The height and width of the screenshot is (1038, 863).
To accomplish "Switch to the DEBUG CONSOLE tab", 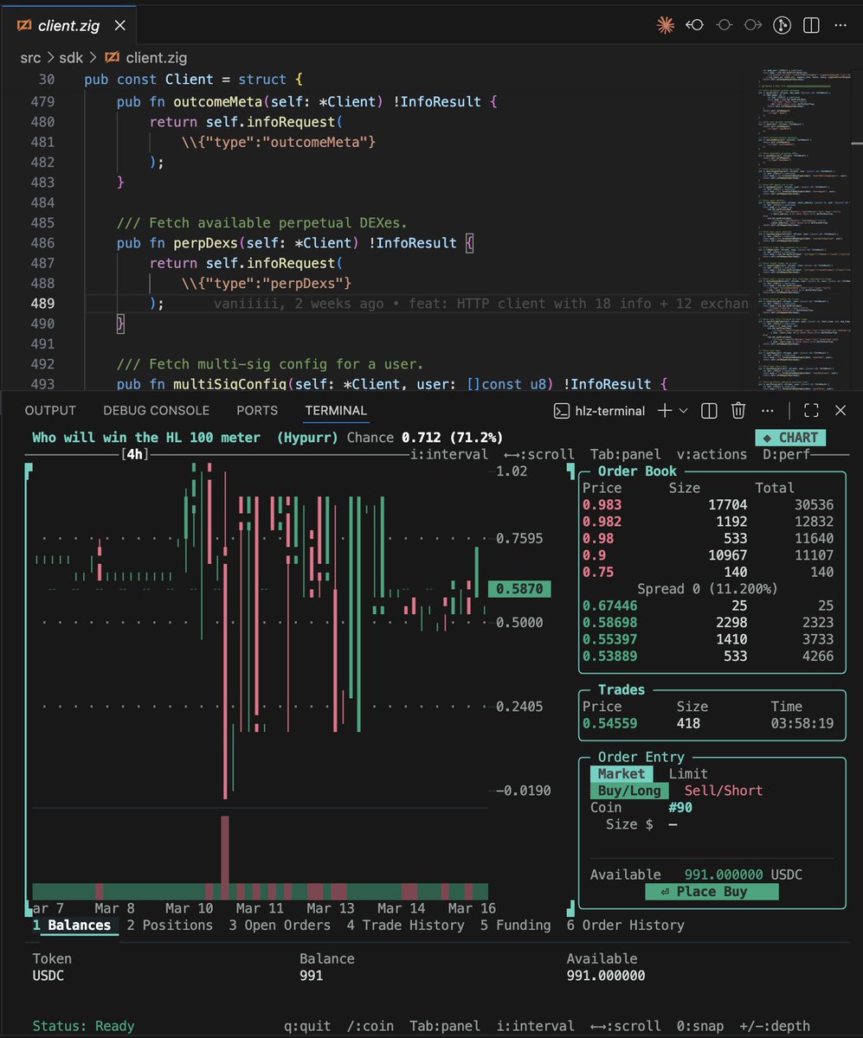I will pyautogui.click(x=156, y=411).
